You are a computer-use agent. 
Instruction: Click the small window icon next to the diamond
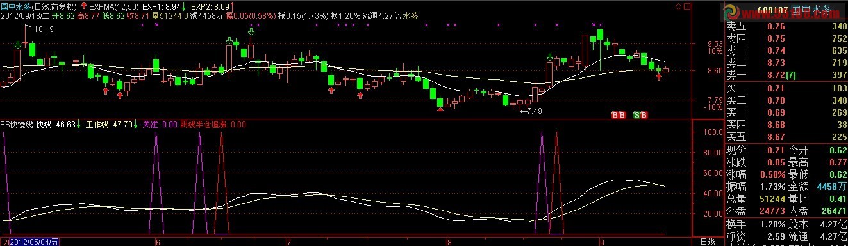pyautogui.click(x=688, y=5)
